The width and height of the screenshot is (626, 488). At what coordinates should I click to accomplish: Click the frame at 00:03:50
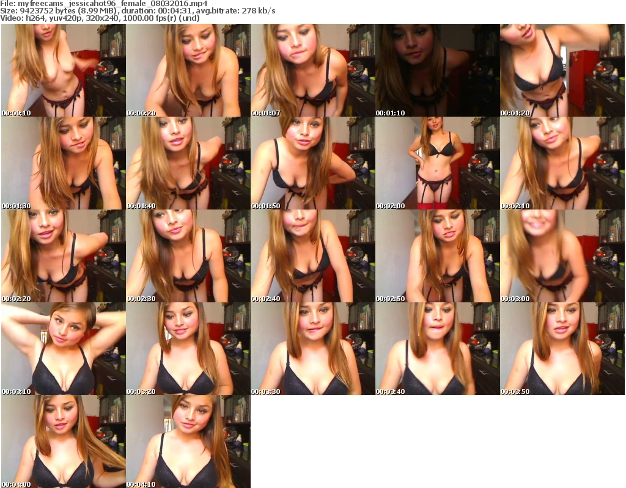(x=562, y=349)
